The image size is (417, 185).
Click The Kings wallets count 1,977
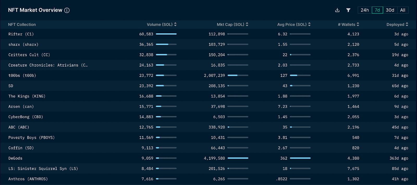coord(353,96)
